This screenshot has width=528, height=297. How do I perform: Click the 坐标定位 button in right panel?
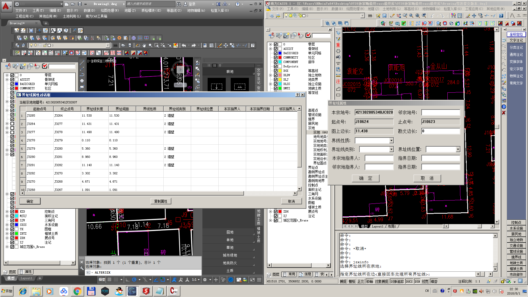(516, 34)
